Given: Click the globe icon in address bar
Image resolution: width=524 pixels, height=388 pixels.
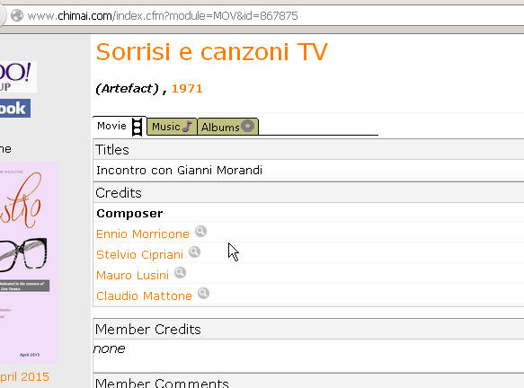Looking at the screenshot, I should pyautogui.click(x=17, y=15).
